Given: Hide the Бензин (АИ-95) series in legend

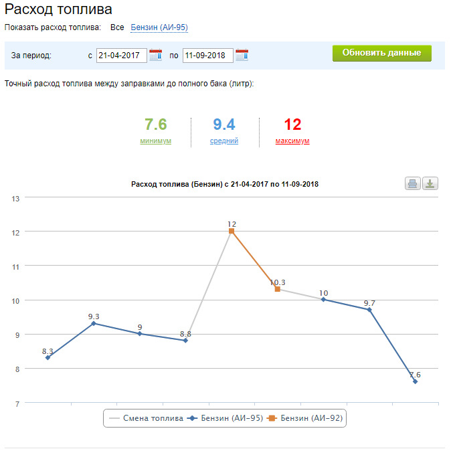Looking at the screenshot, I should 225,418.
